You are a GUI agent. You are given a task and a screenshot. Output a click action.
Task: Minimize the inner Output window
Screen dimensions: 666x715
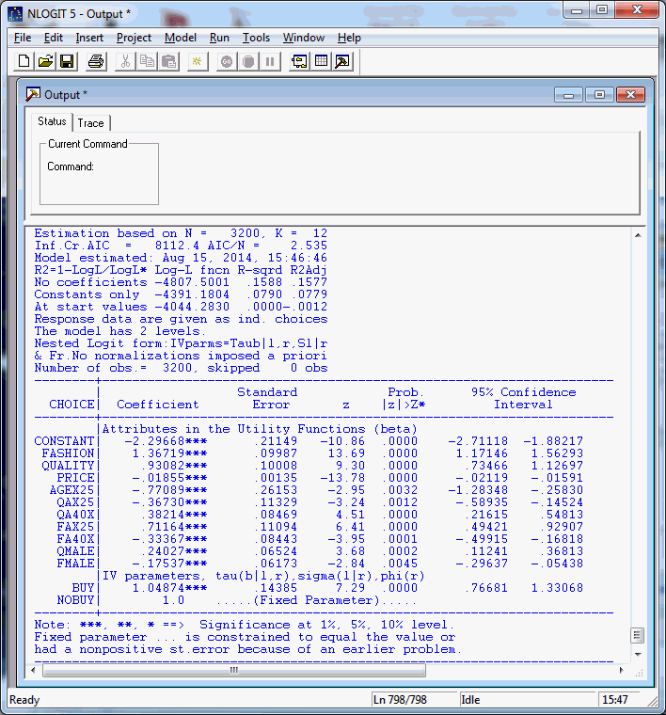pos(568,95)
